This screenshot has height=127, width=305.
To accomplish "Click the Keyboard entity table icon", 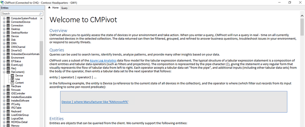I will [8, 111].
